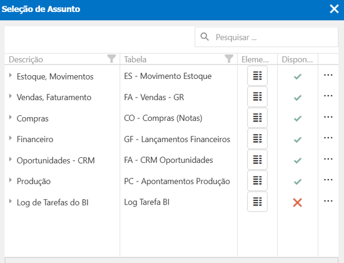Toggle availability check for Estoque, Movimentos

click(298, 76)
